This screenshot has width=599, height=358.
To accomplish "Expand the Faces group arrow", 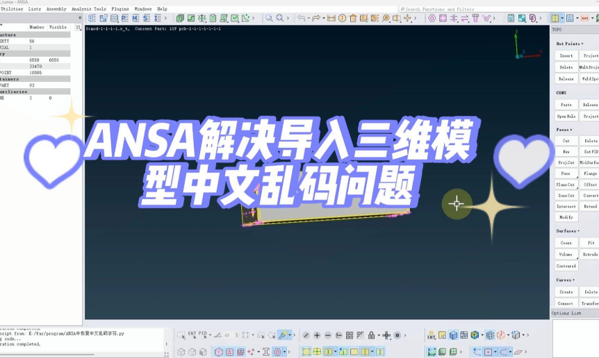I will pyautogui.click(x=571, y=130).
